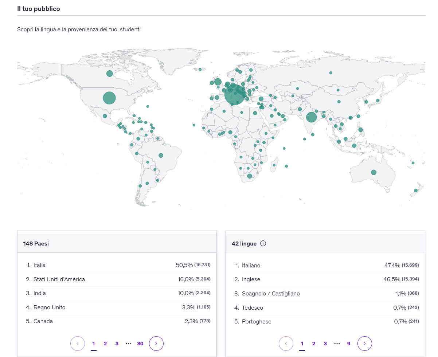The height and width of the screenshot is (357, 438).
Task: Jump to page 30 of countries
Action: 140,344
